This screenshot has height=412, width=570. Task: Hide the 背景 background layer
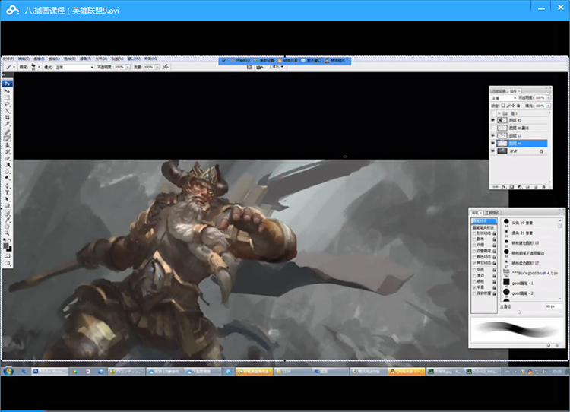pos(493,151)
